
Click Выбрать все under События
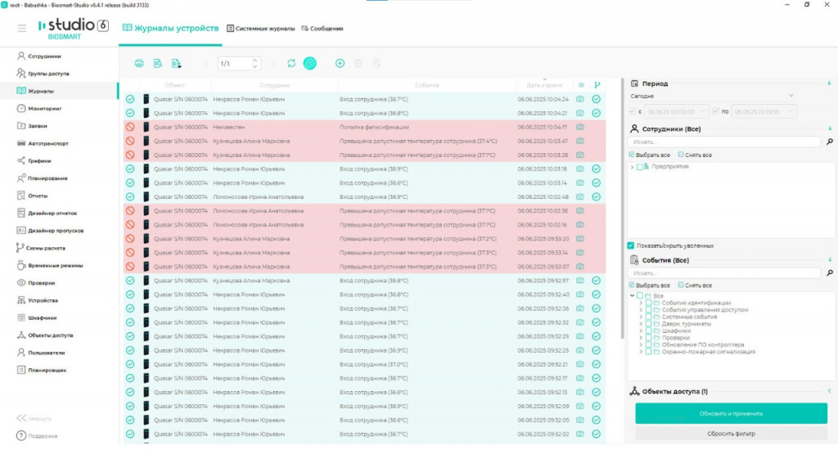click(x=649, y=286)
